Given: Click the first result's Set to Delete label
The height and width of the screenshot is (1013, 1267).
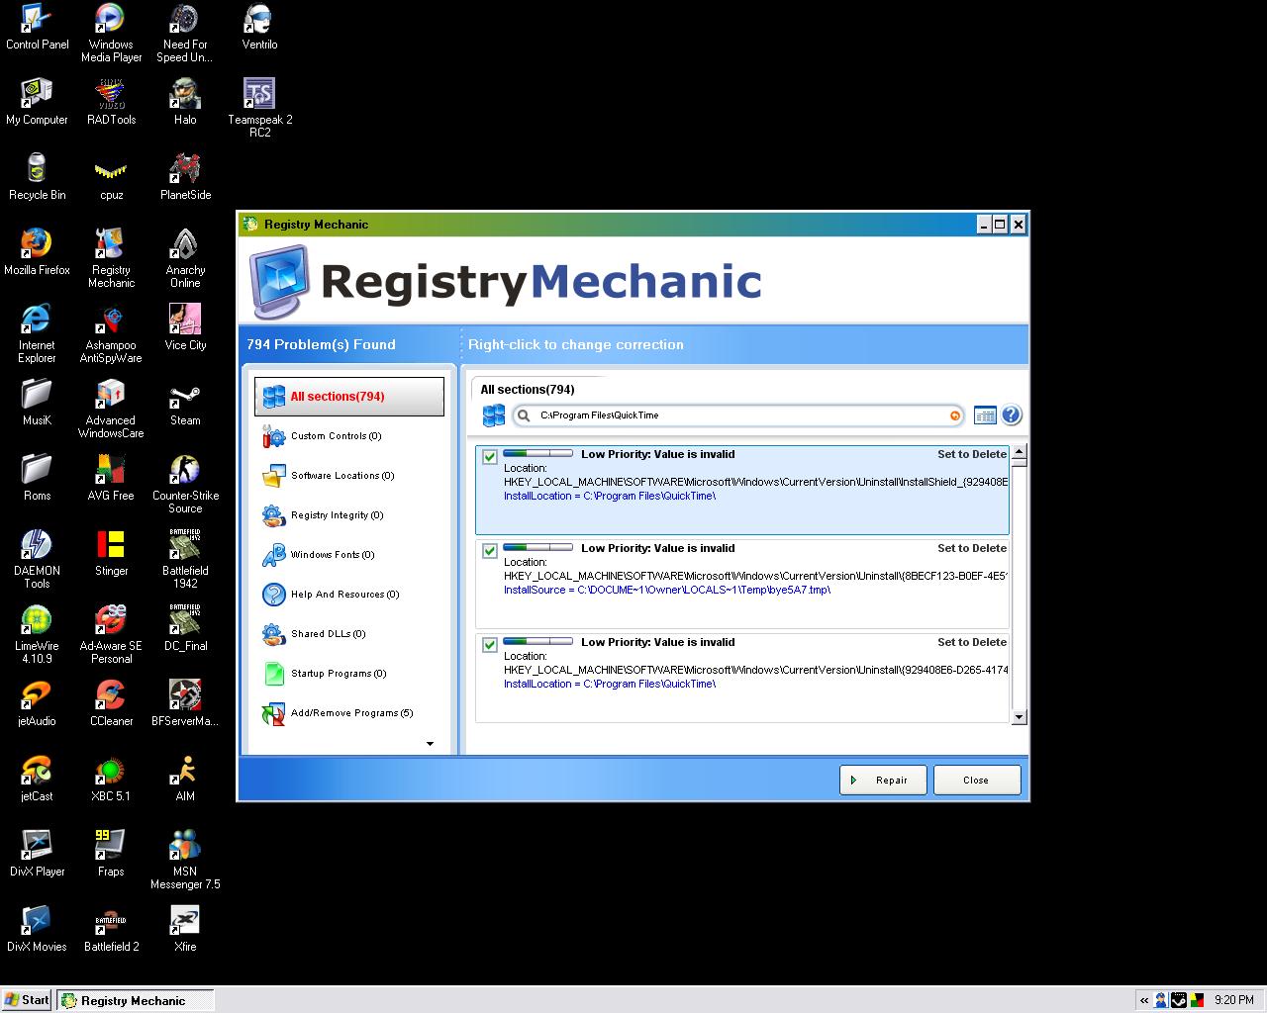Looking at the screenshot, I should [972, 454].
